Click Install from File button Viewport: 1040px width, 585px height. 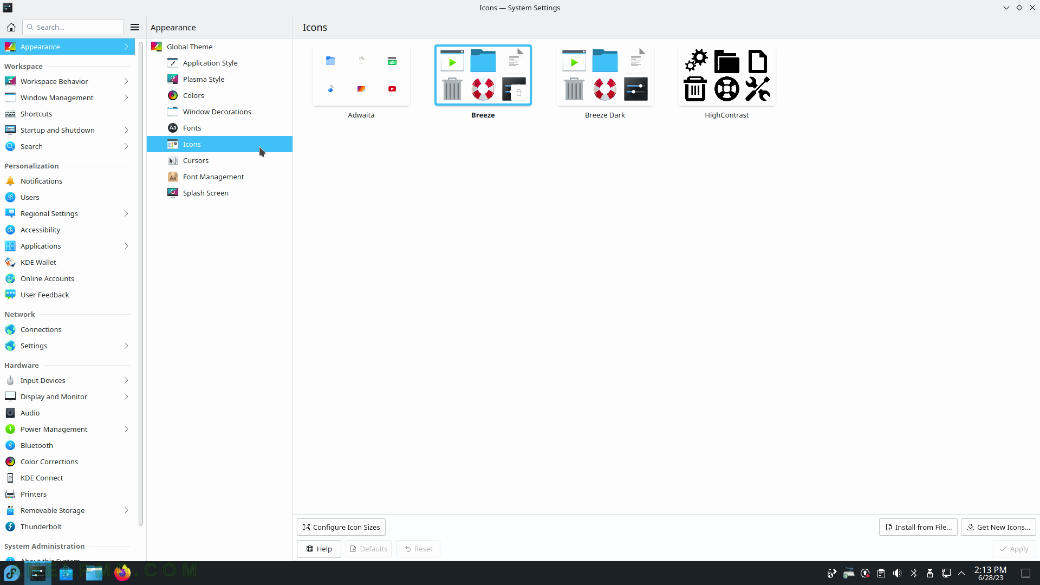click(918, 527)
